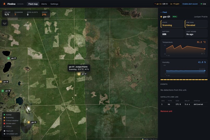
Task: Click the Last heard 9s ago card
Action: coord(196,33)
